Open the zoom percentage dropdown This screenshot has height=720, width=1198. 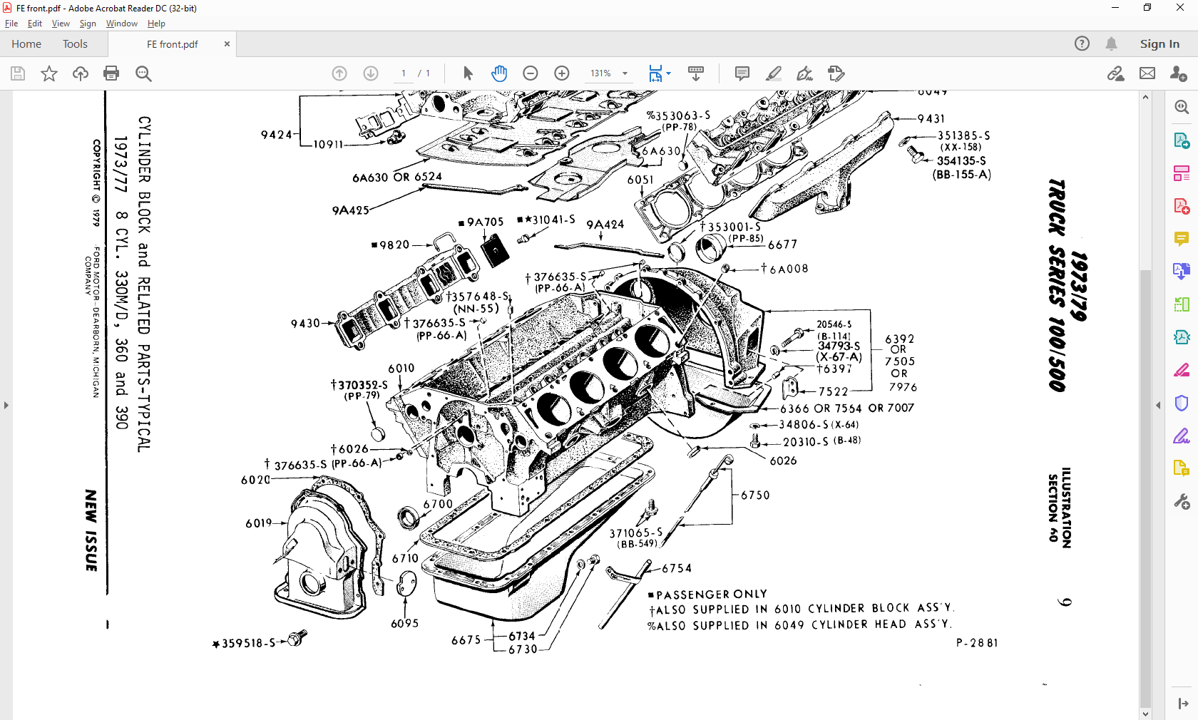[x=625, y=73]
